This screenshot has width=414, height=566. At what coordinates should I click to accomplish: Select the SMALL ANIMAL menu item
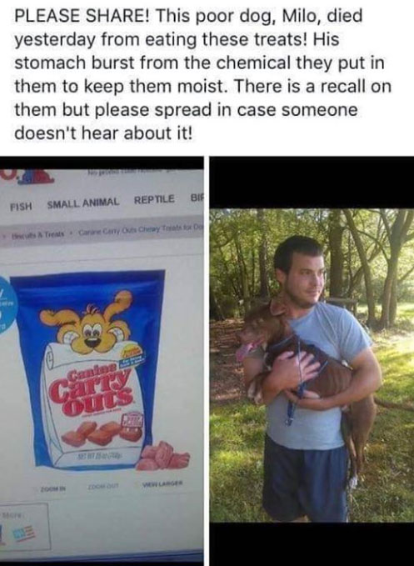[83, 203]
